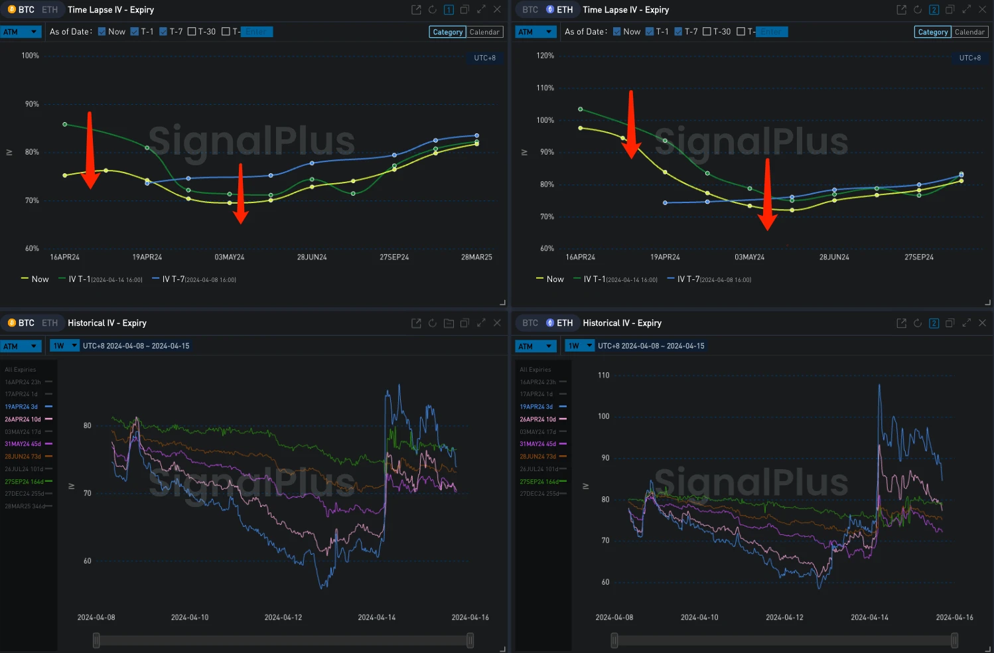Viewport: 994px width, 653px height.
Task: Pop out the BTC Historical IV panel
Action: 416,323
